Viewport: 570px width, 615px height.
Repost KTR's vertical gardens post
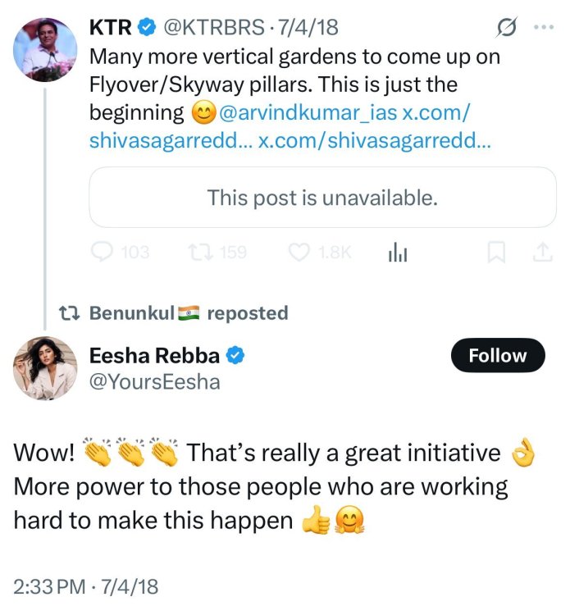pos(198,253)
